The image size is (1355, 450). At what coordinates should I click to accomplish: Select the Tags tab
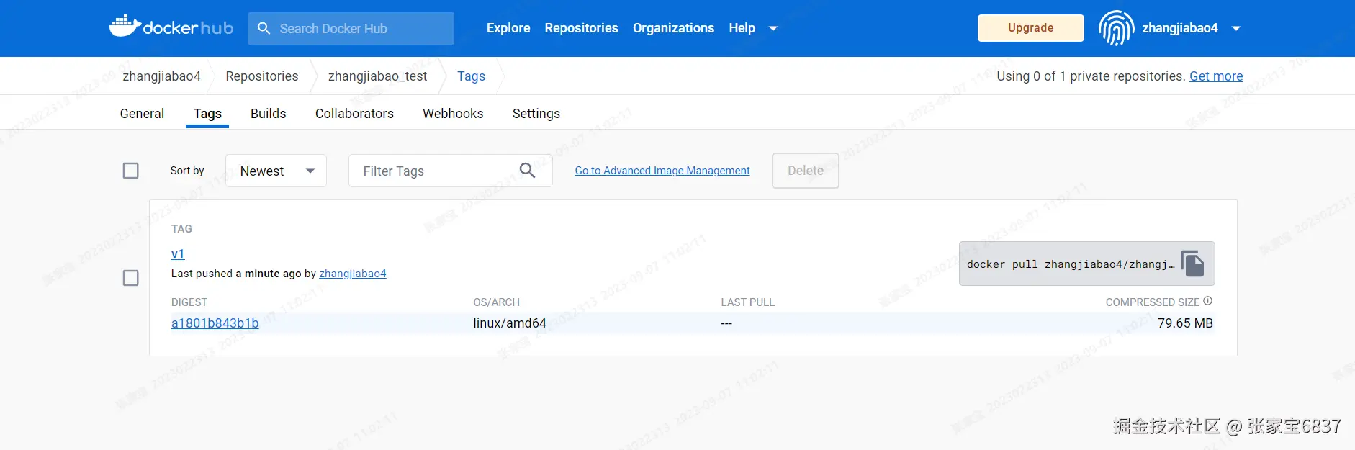pos(207,114)
